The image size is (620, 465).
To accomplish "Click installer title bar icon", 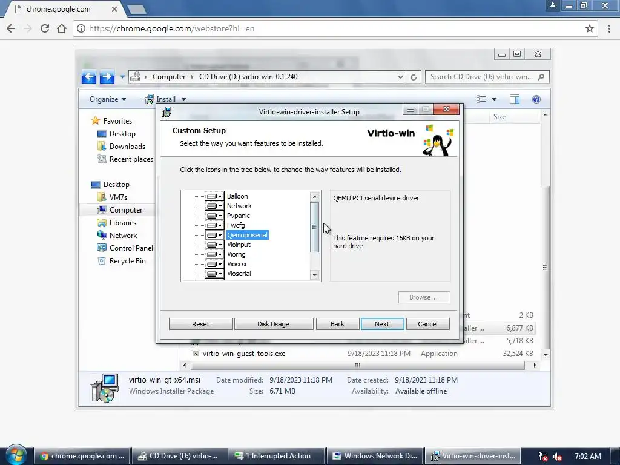I will coord(167,112).
